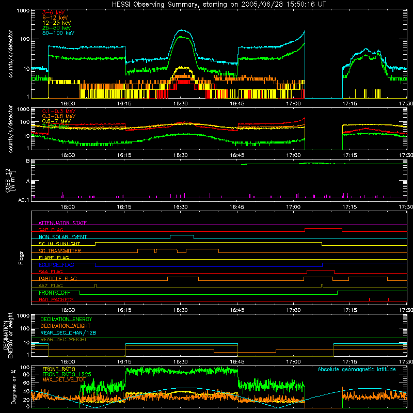Viewport: 413px width, 413px height.
Task: Pick the REAR_DEC_CHAN/128 legend label
Action: pos(68,332)
